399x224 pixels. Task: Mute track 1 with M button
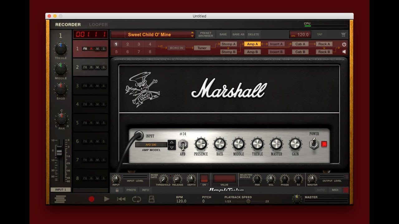pos(98,49)
